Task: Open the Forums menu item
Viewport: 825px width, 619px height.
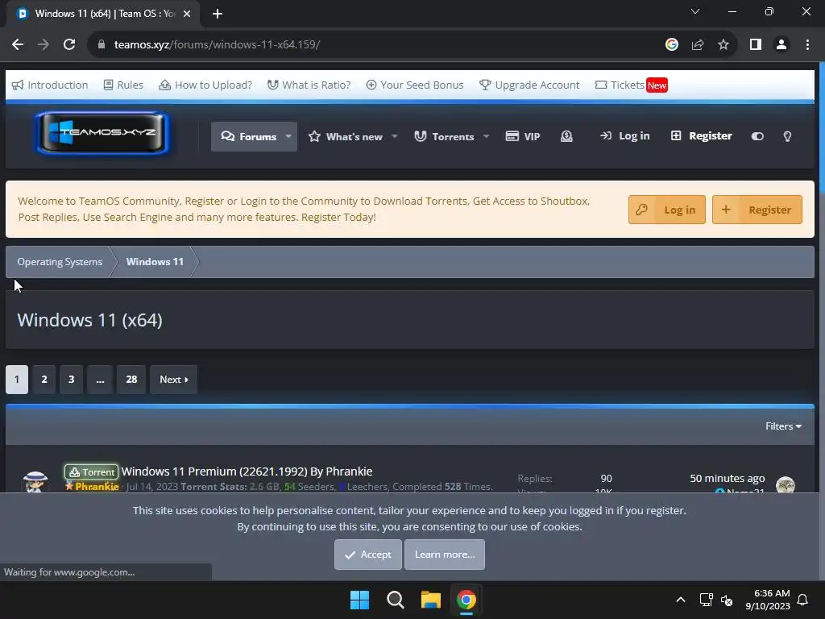Action: coord(248,136)
